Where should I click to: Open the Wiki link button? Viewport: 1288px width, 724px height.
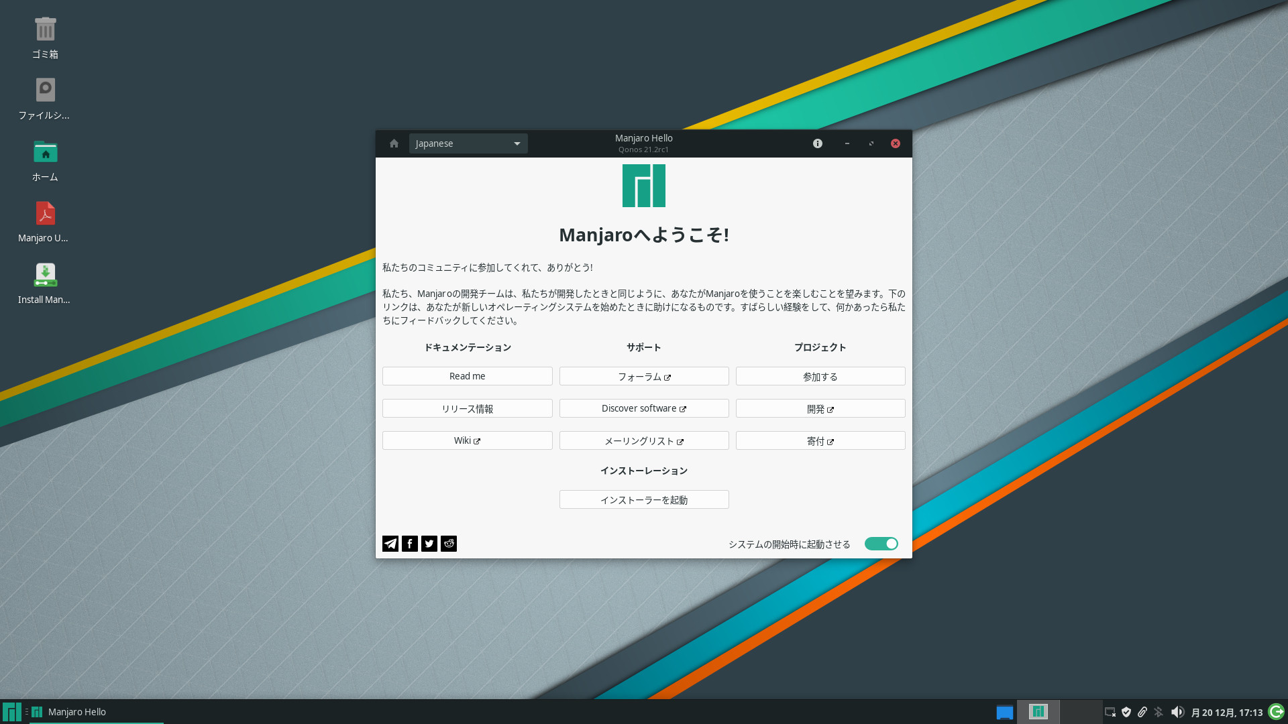(467, 440)
